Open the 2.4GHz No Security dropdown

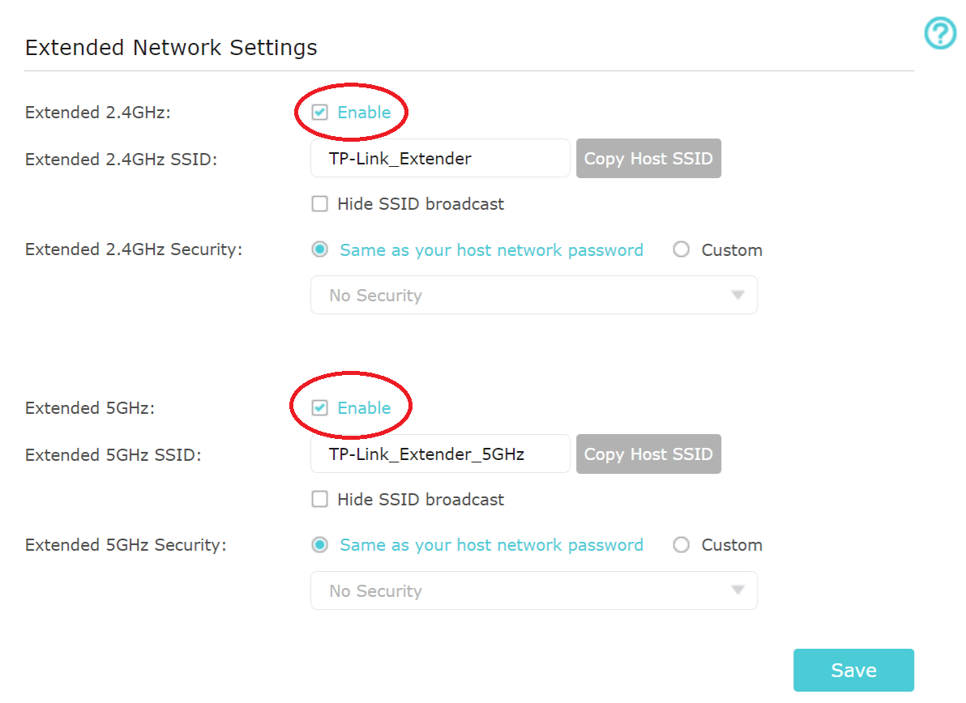coord(533,296)
